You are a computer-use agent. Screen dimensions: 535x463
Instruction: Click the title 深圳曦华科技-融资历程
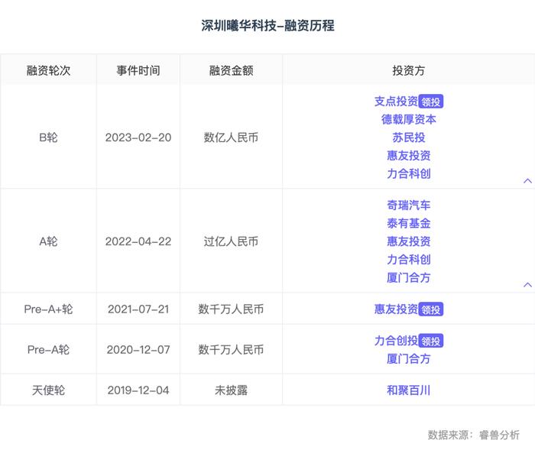pyautogui.click(x=267, y=25)
